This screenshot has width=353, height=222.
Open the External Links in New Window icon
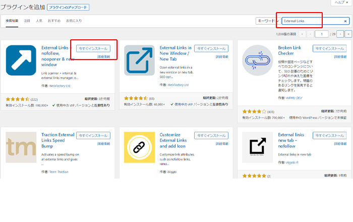[139, 61]
